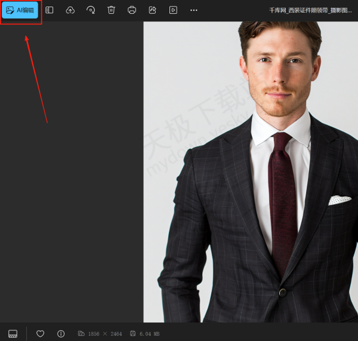Click the file size disk icon

coord(132,333)
